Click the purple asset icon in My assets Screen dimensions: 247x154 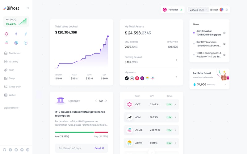pos(142,78)
